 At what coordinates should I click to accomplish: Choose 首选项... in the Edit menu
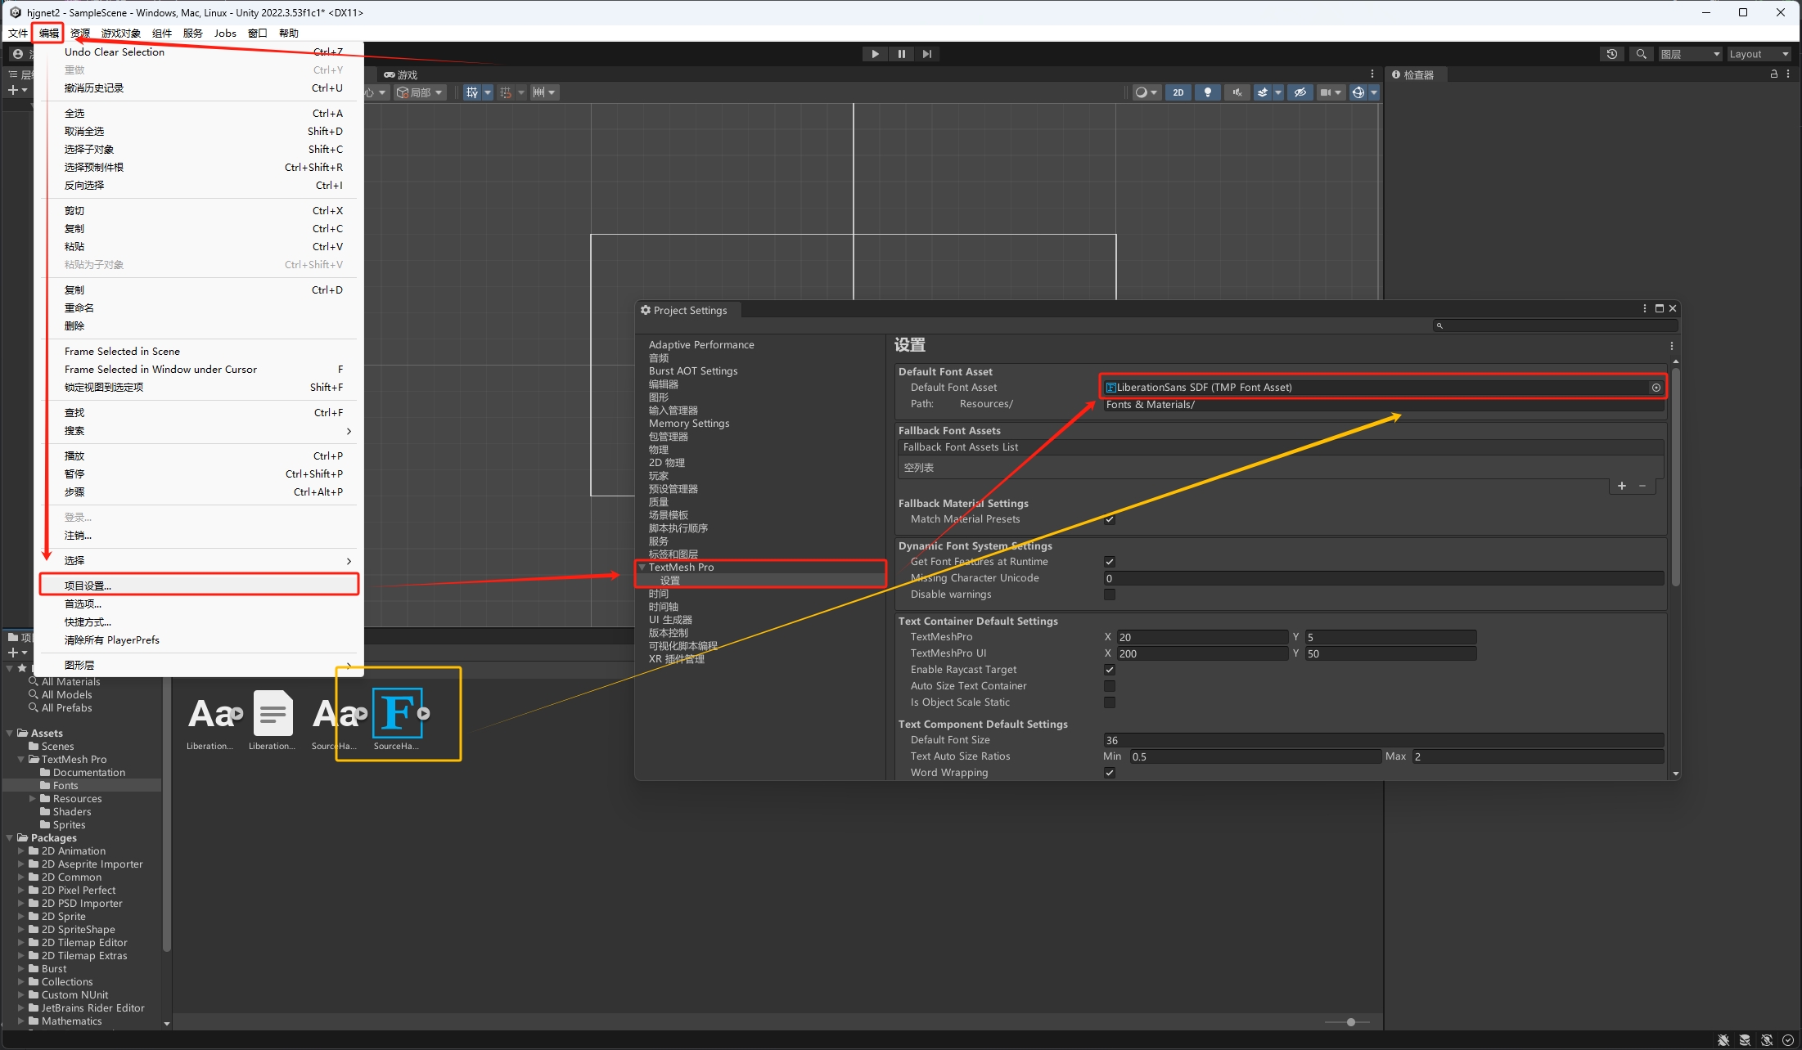(x=199, y=604)
